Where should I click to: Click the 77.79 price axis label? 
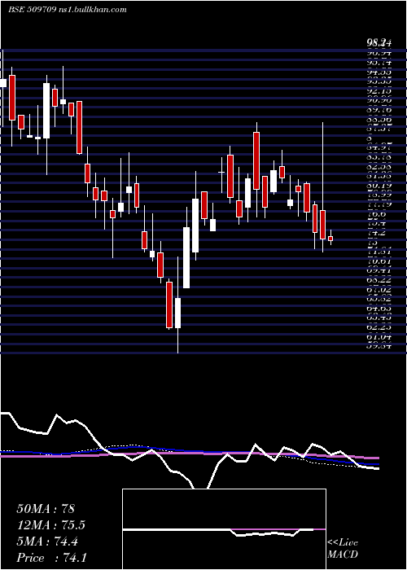coord(379,205)
